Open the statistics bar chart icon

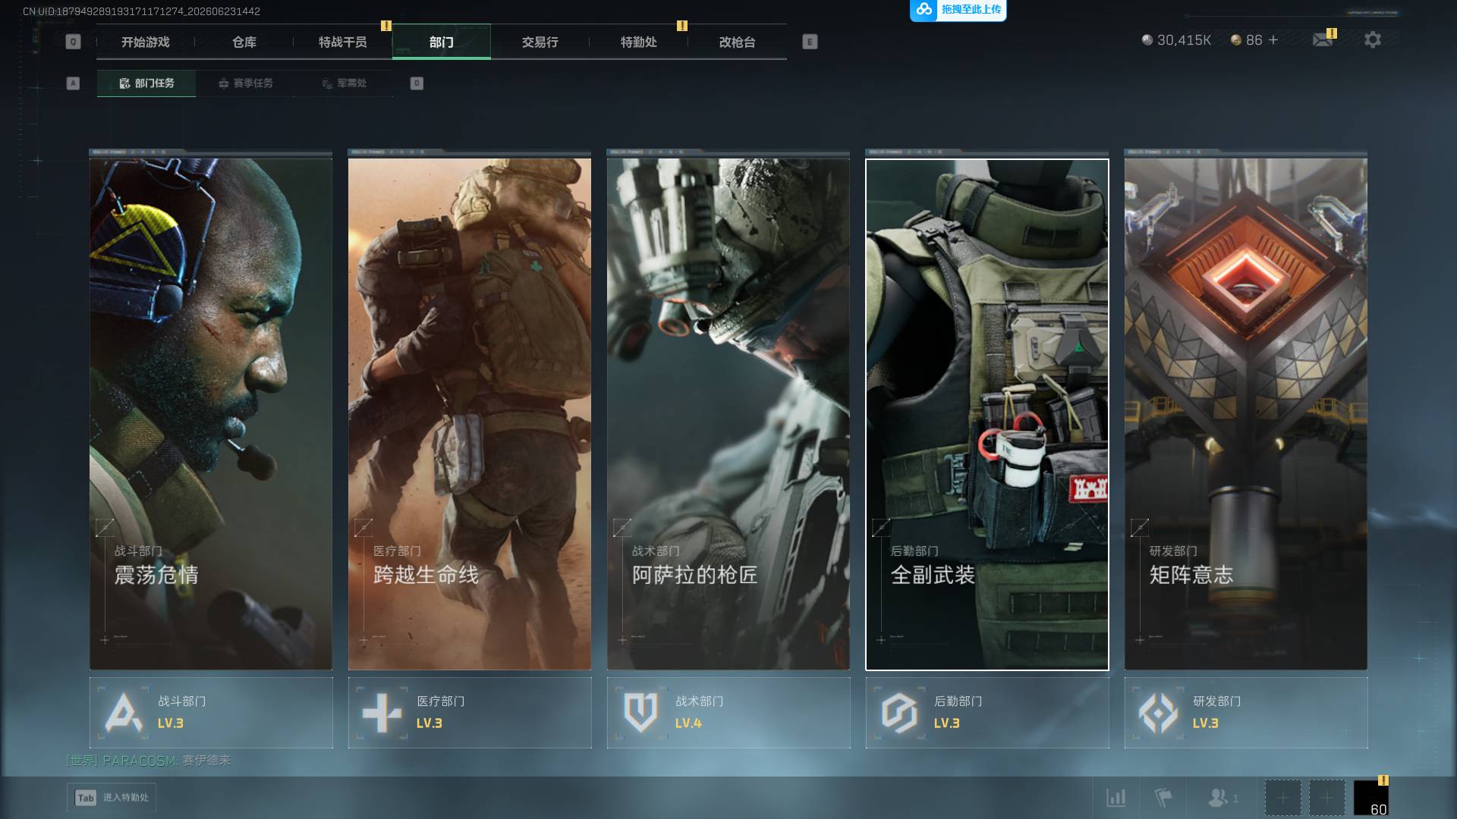tap(1116, 798)
